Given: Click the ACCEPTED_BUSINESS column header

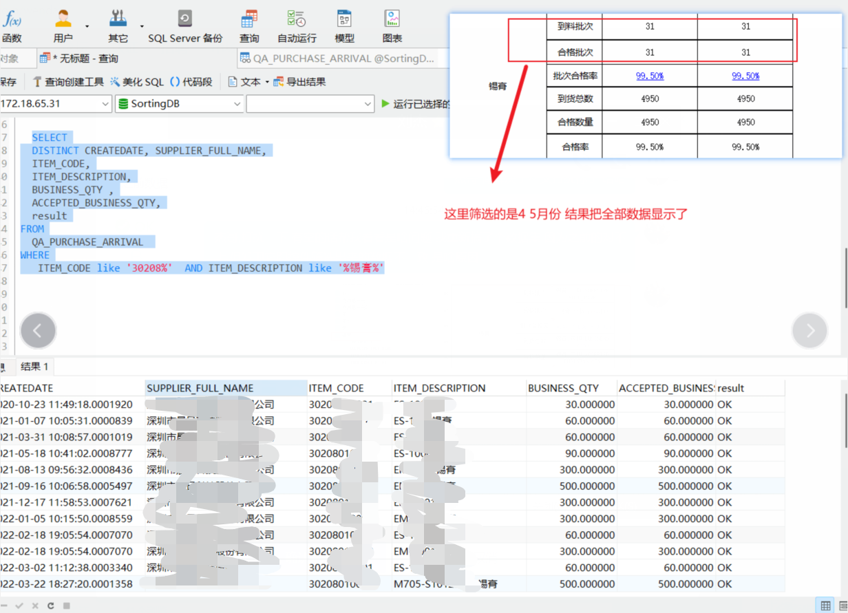Looking at the screenshot, I should coord(666,388).
